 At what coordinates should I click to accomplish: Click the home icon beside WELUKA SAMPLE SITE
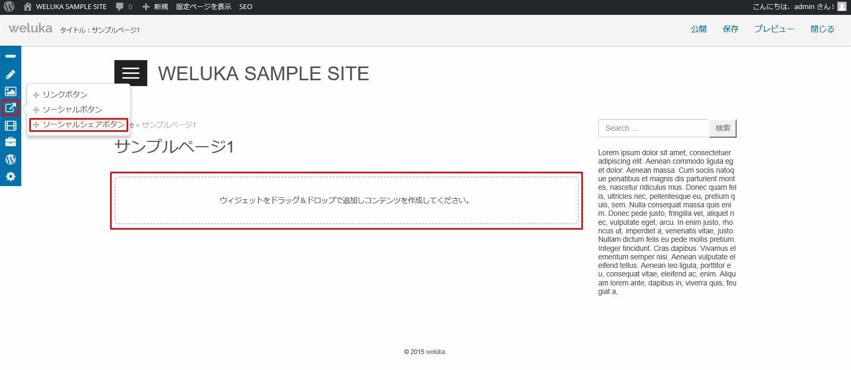[x=28, y=7]
